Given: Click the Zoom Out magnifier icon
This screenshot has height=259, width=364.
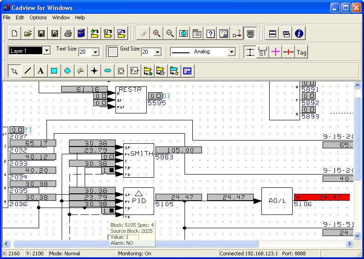Looking at the screenshot, I should [170, 34].
